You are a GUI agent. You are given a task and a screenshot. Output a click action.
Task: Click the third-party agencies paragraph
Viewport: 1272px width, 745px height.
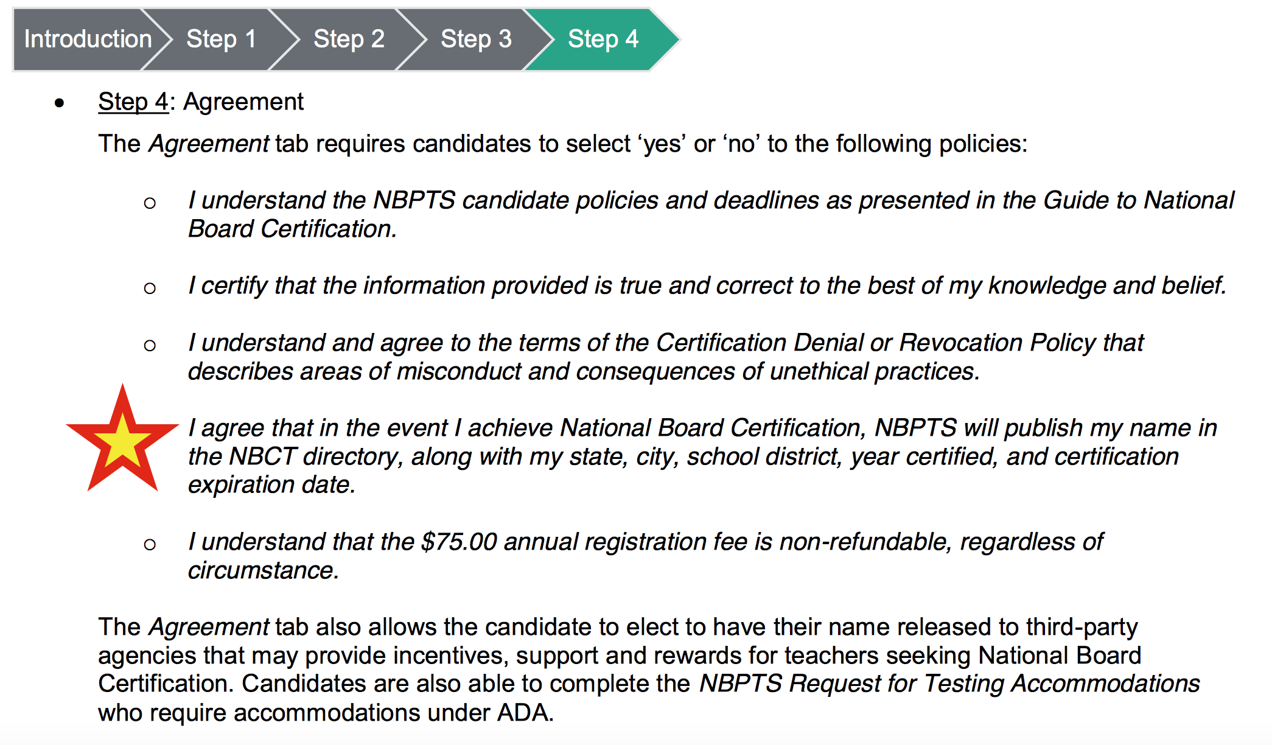pyautogui.click(x=649, y=670)
